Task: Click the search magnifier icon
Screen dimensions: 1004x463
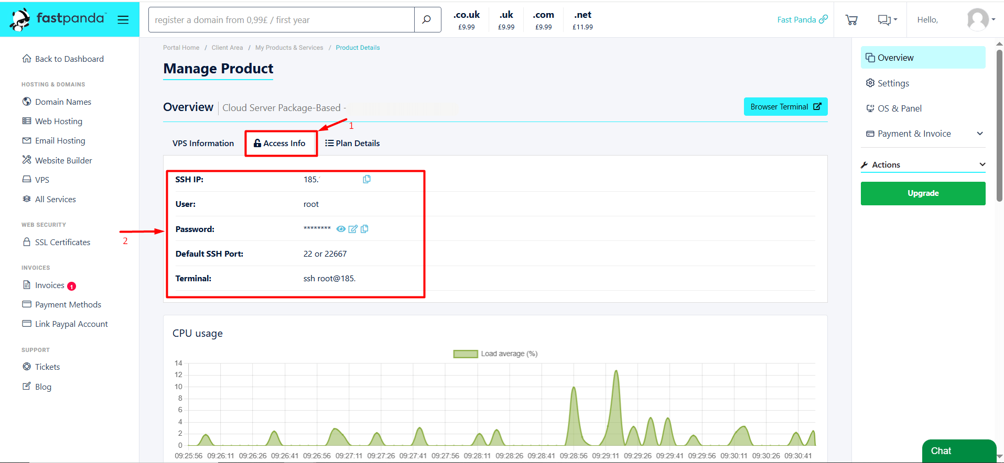Action: pyautogui.click(x=427, y=20)
